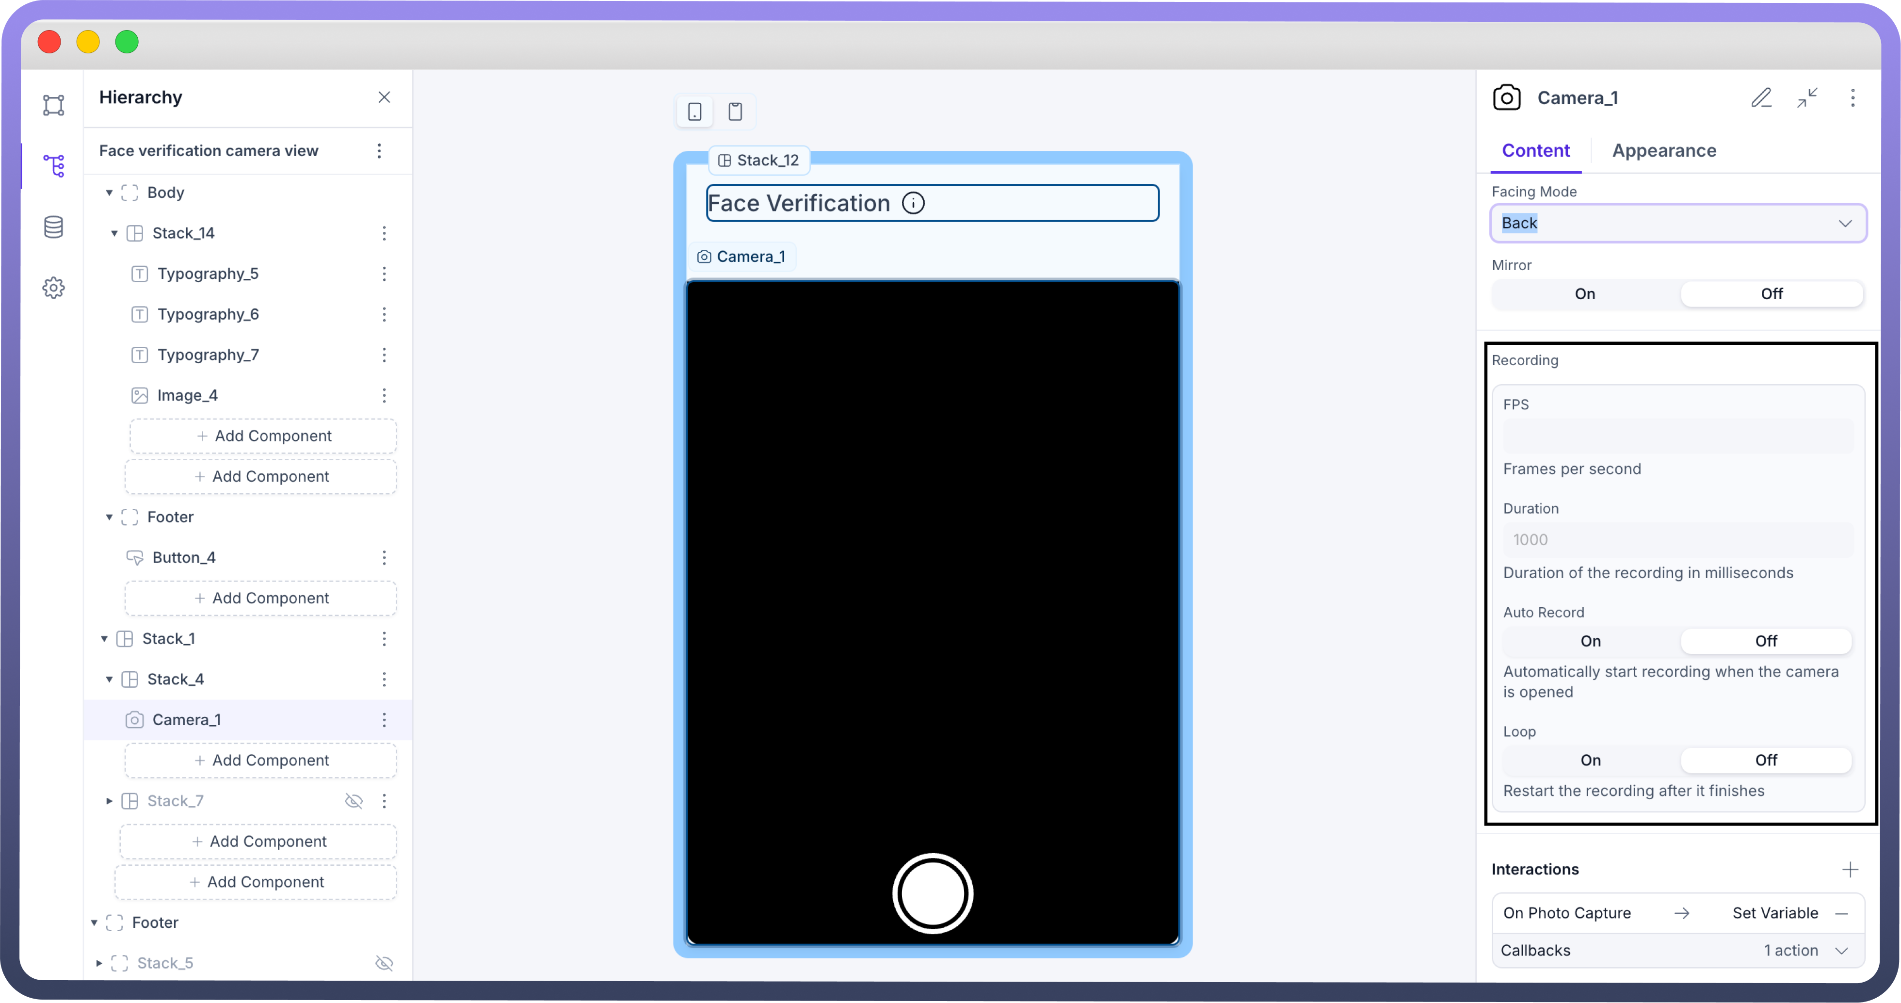Add a new interaction with plus icon
Viewport: 1901px width, 1003px height.
tap(1849, 870)
